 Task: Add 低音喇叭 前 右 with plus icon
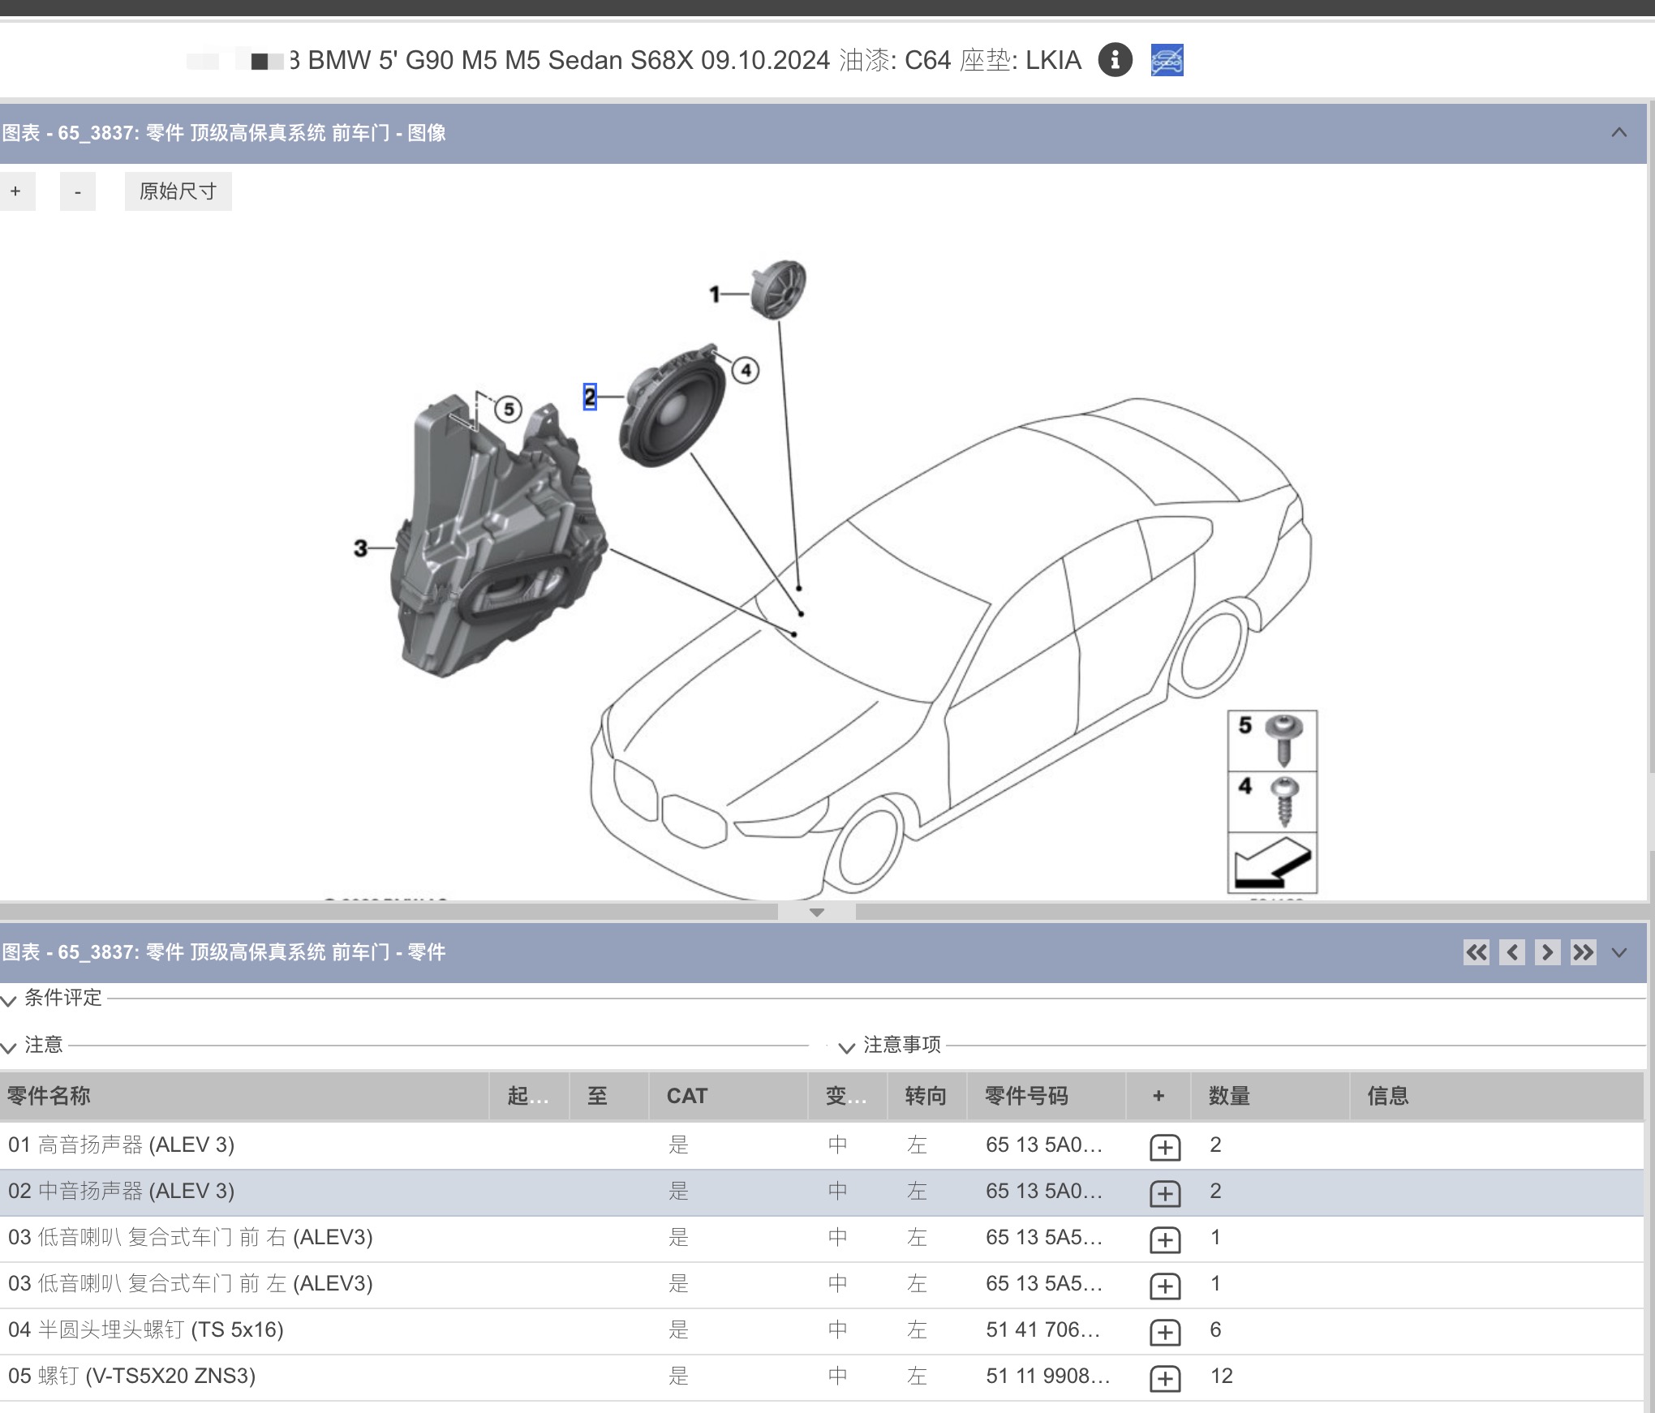1165,1239
